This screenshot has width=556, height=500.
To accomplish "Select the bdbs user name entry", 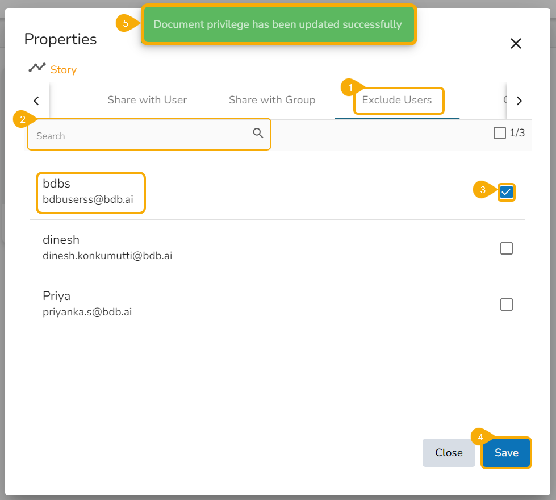I will [x=56, y=184].
